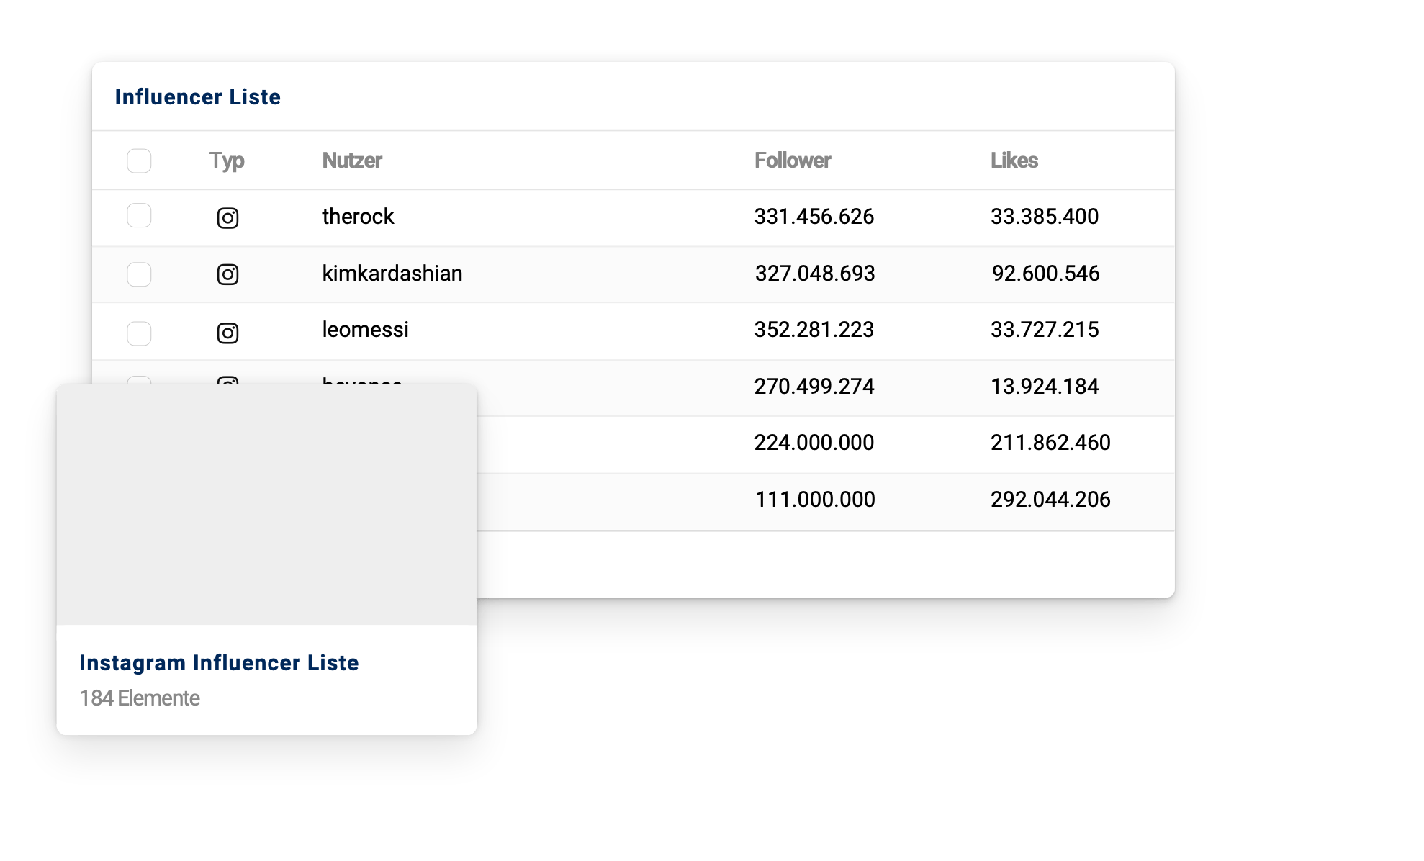
Task: Click the gray thumbnail on the list card
Action: [266, 504]
